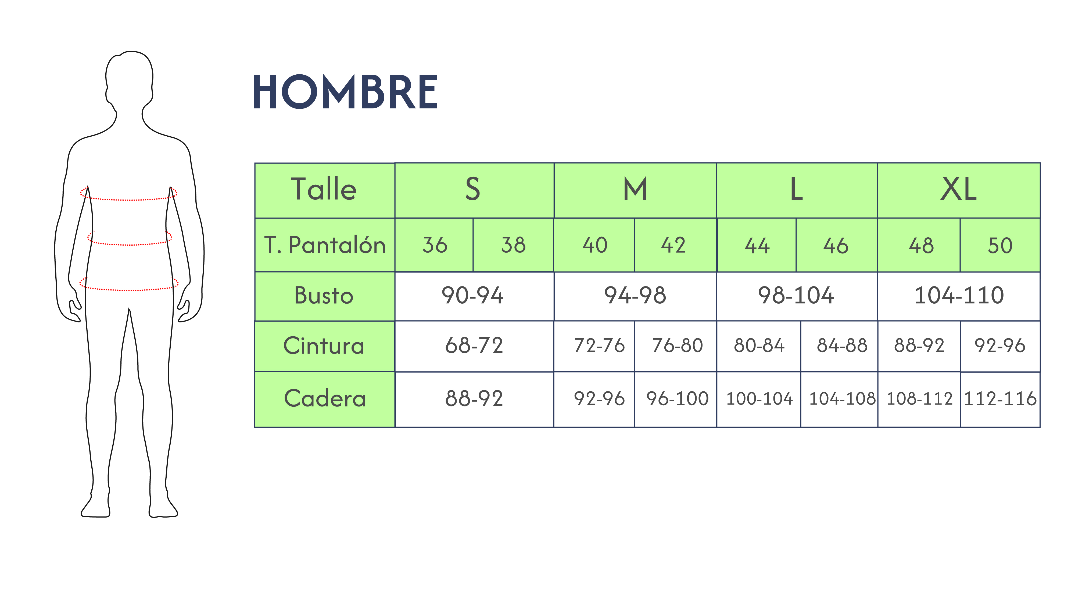Pick trouser size 36 cell
Image resolution: width=1075 pixels, height=604 pixels.
(434, 245)
